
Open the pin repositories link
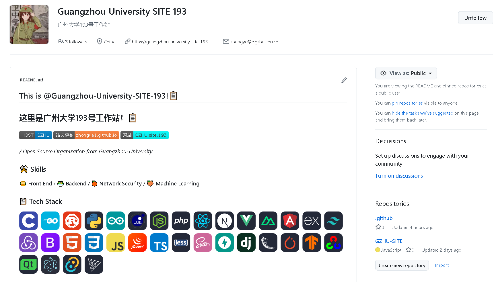click(407, 103)
